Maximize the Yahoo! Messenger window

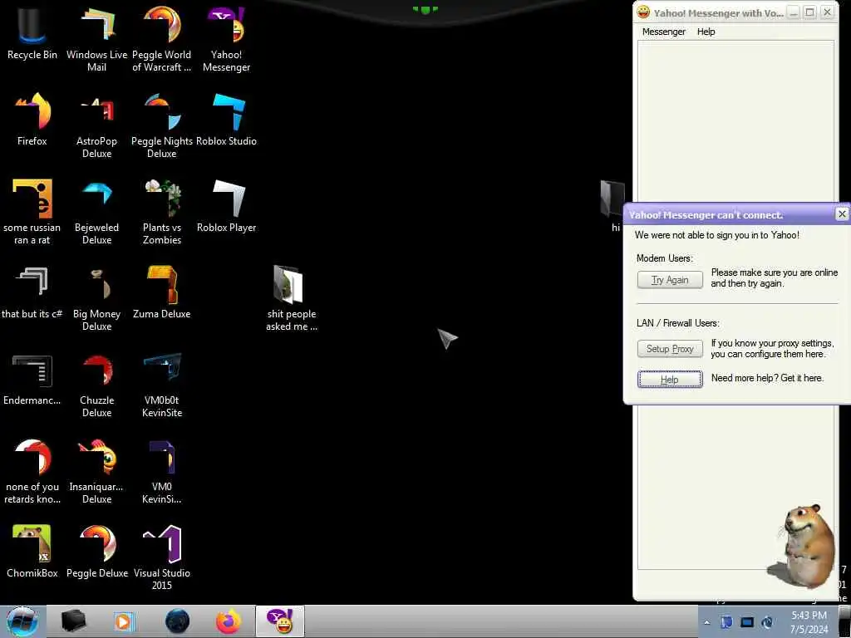[x=809, y=12]
